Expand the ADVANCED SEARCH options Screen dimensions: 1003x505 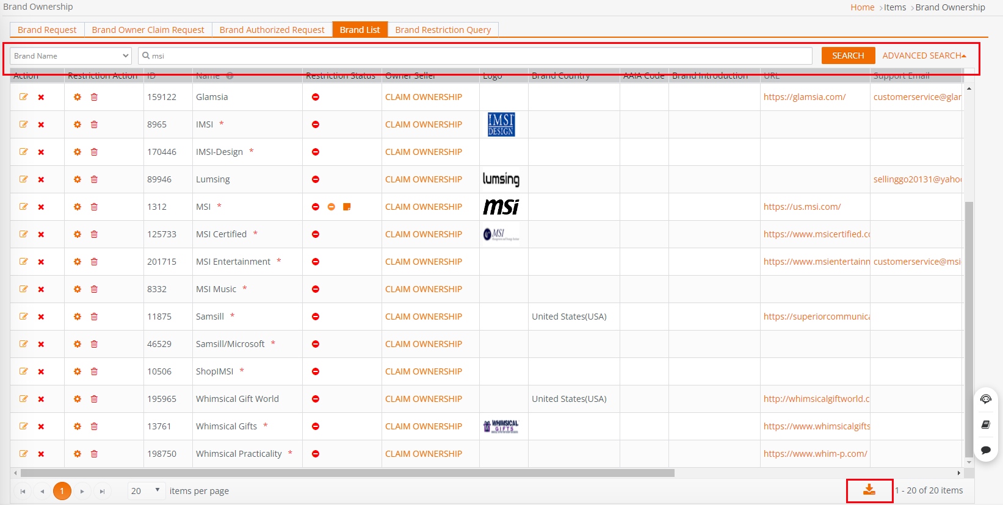(924, 56)
